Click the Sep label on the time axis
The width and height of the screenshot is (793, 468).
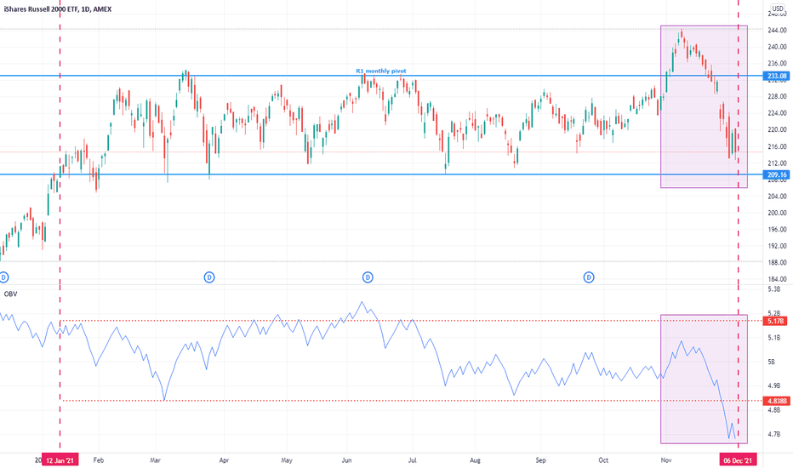tap(540, 460)
